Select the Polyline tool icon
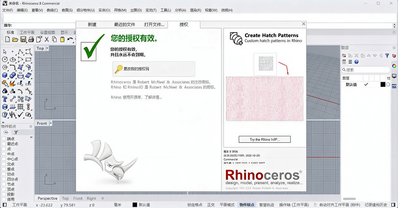 pos(20,51)
